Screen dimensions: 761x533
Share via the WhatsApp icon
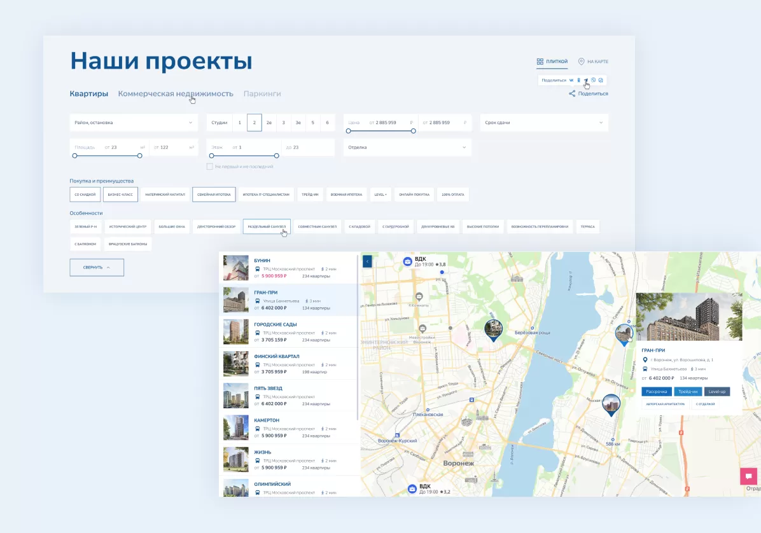[601, 80]
